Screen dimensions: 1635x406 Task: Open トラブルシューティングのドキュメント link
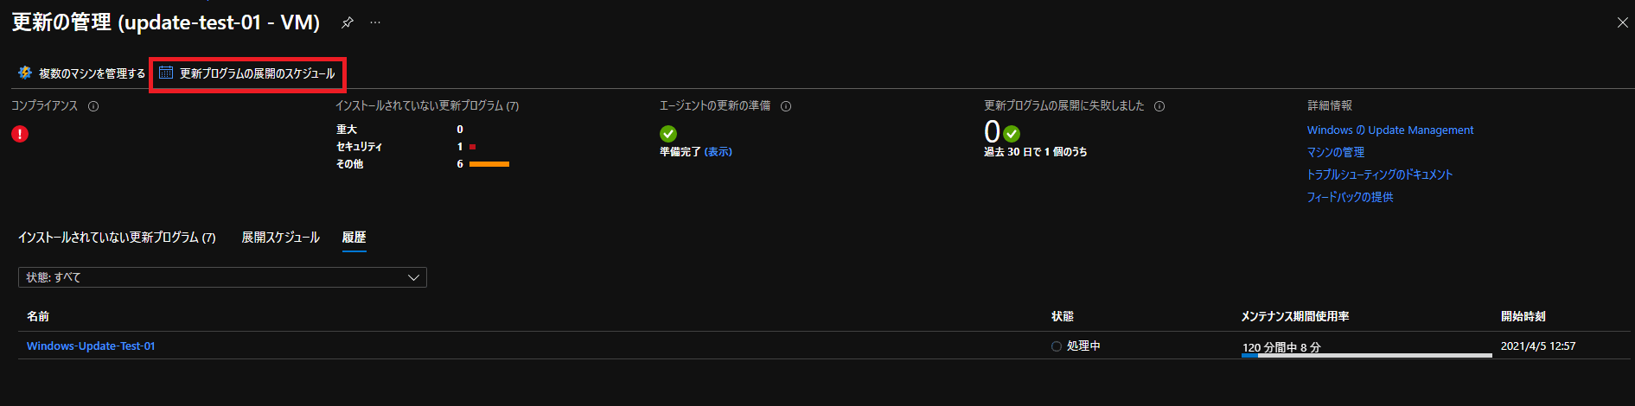(1380, 174)
